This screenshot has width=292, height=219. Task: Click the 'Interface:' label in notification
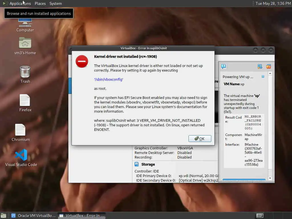click(232, 145)
